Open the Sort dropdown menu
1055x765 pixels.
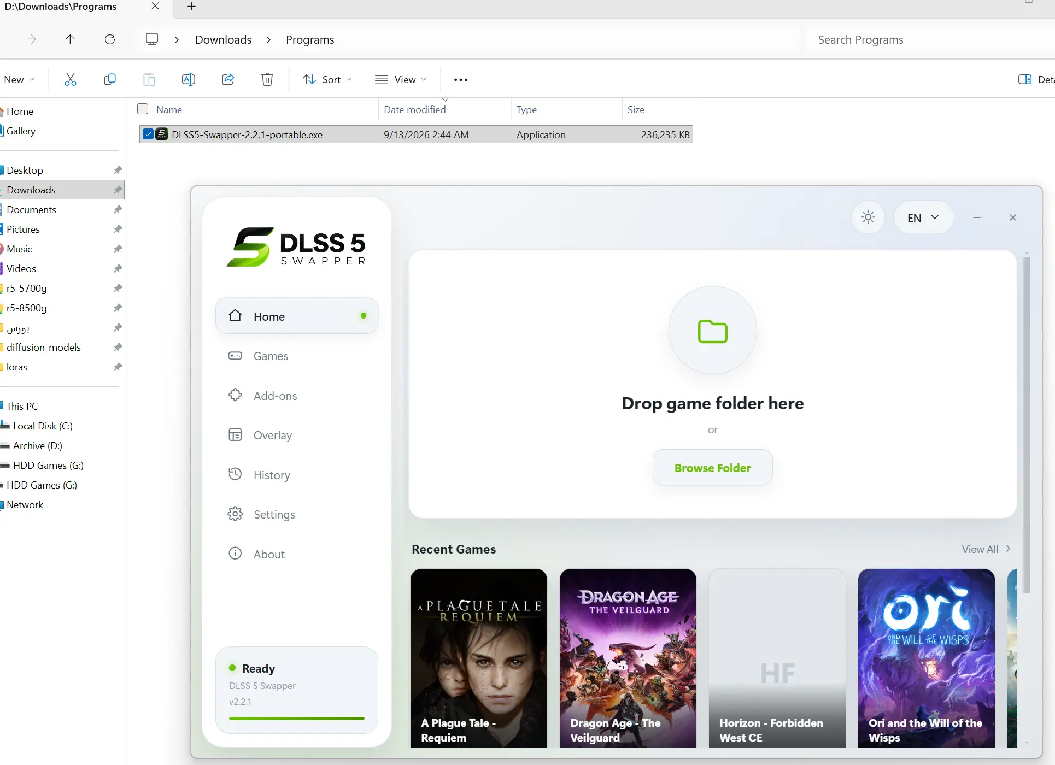click(327, 80)
